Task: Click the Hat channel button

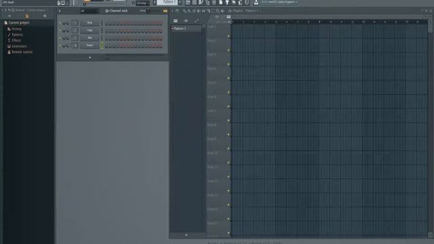Action: click(90, 38)
